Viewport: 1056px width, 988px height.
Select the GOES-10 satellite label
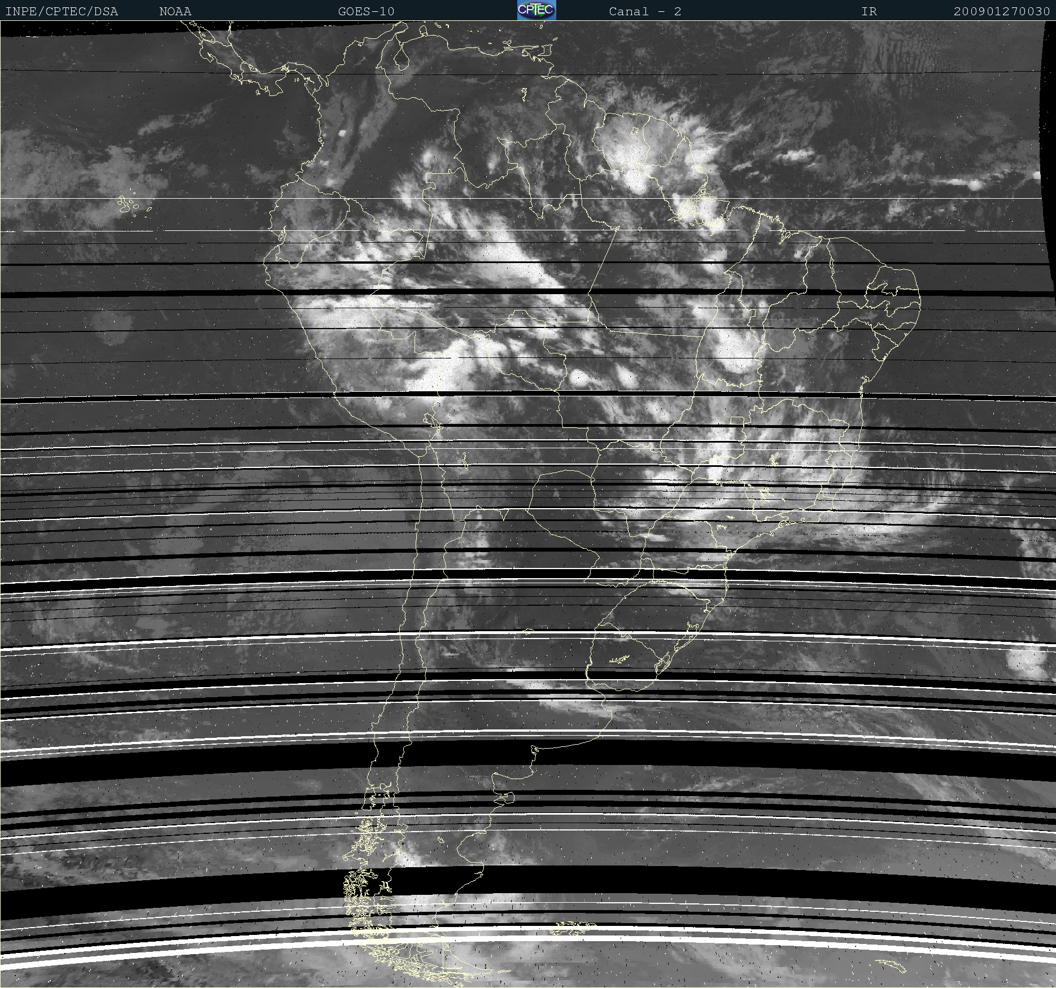[x=366, y=11]
